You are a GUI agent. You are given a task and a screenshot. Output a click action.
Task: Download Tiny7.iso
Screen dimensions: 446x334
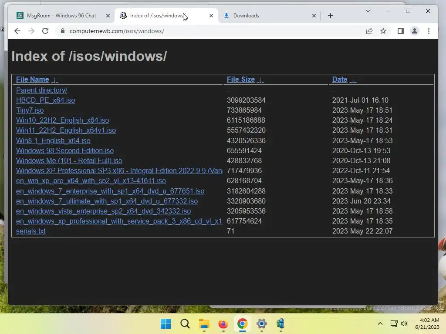point(30,110)
